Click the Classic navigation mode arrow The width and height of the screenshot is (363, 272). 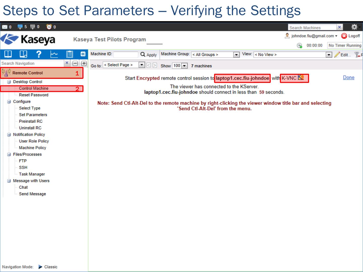pos(40,267)
